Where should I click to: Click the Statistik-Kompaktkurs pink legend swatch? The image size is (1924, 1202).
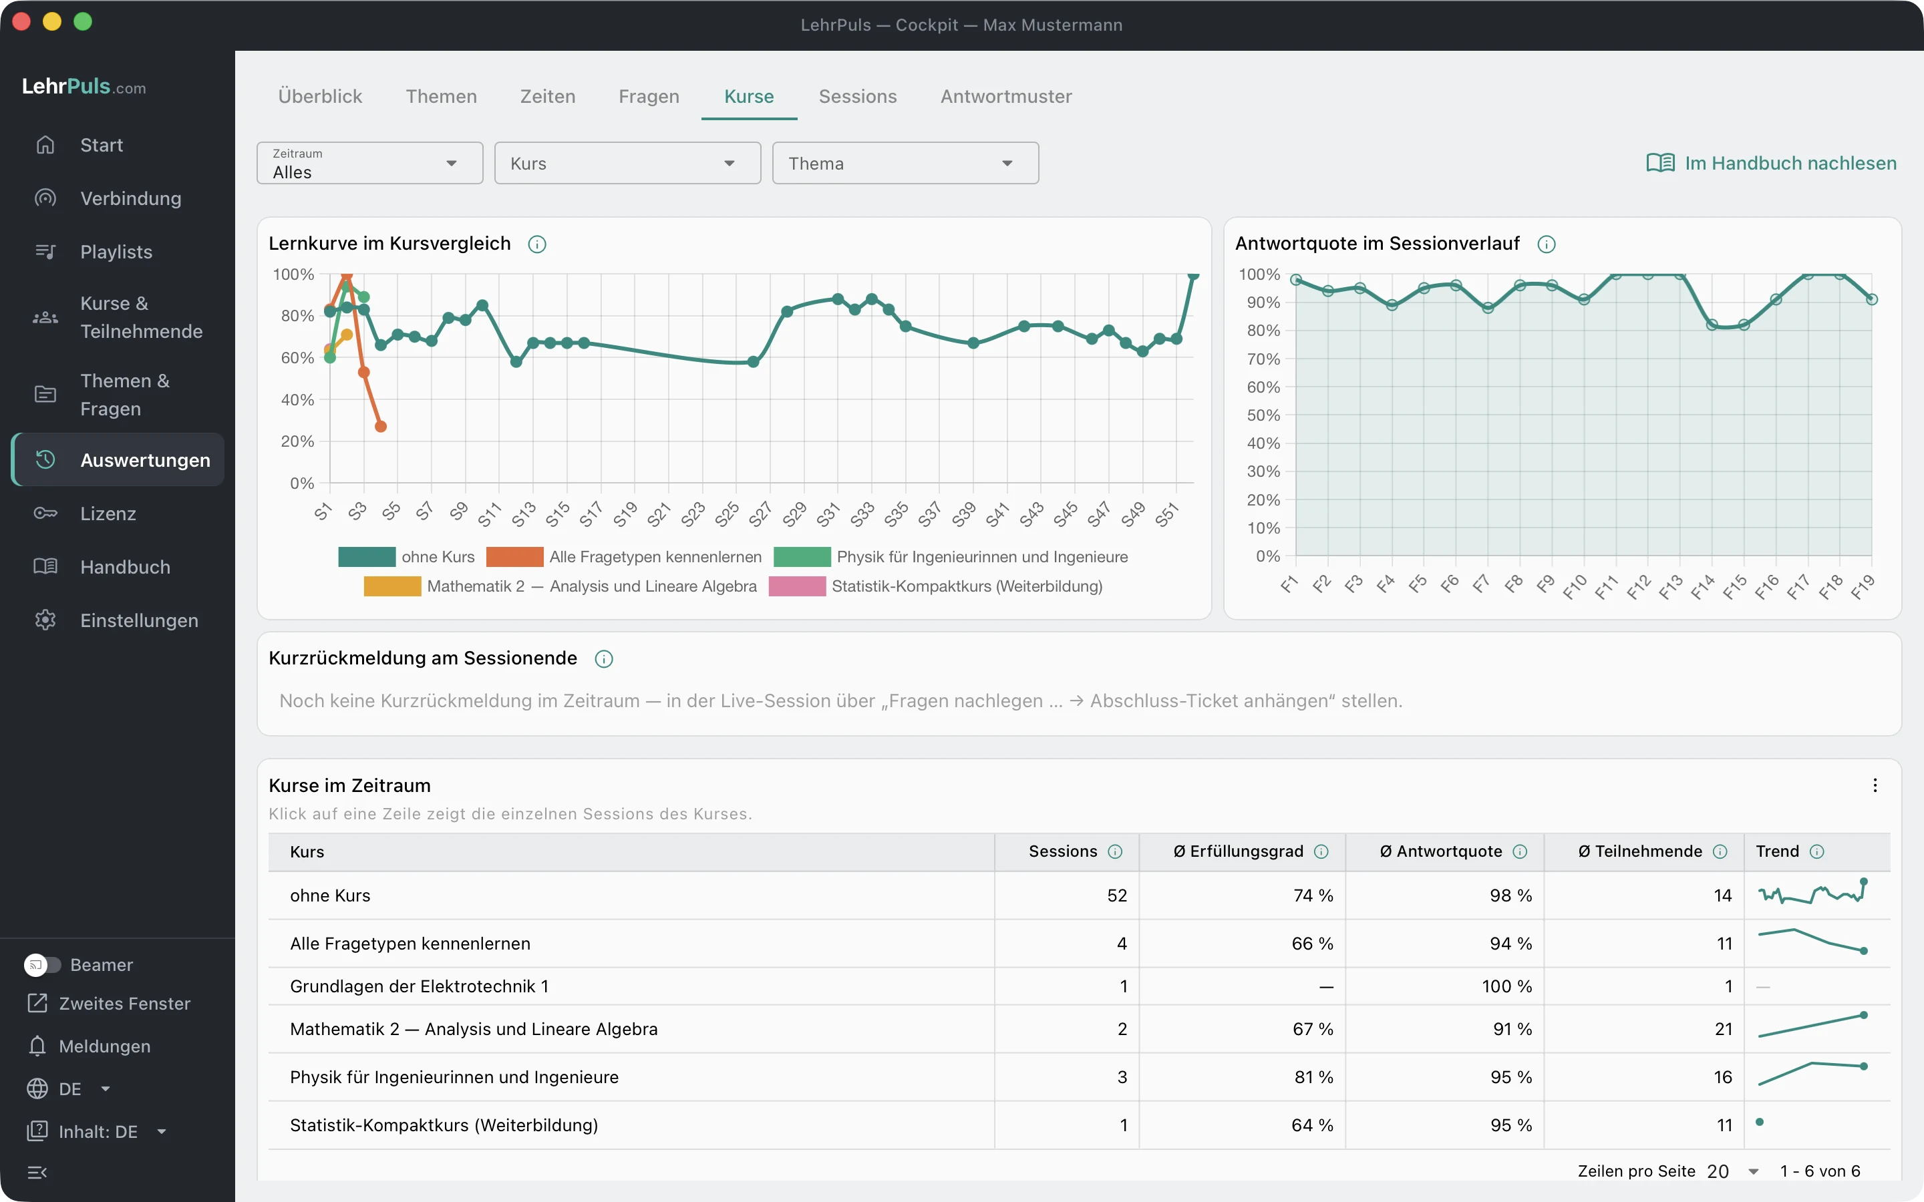coord(798,586)
